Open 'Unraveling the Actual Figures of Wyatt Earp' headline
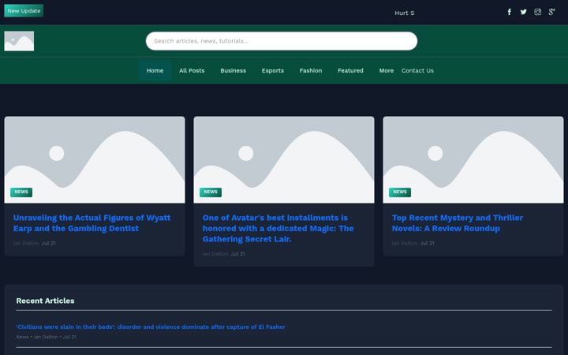 (x=92, y=223)
